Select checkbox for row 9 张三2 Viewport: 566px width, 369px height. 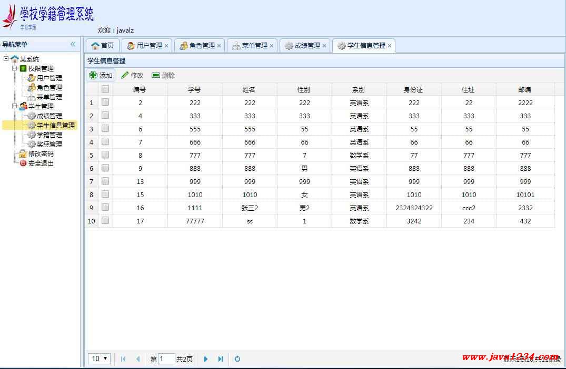click(105, 208)
